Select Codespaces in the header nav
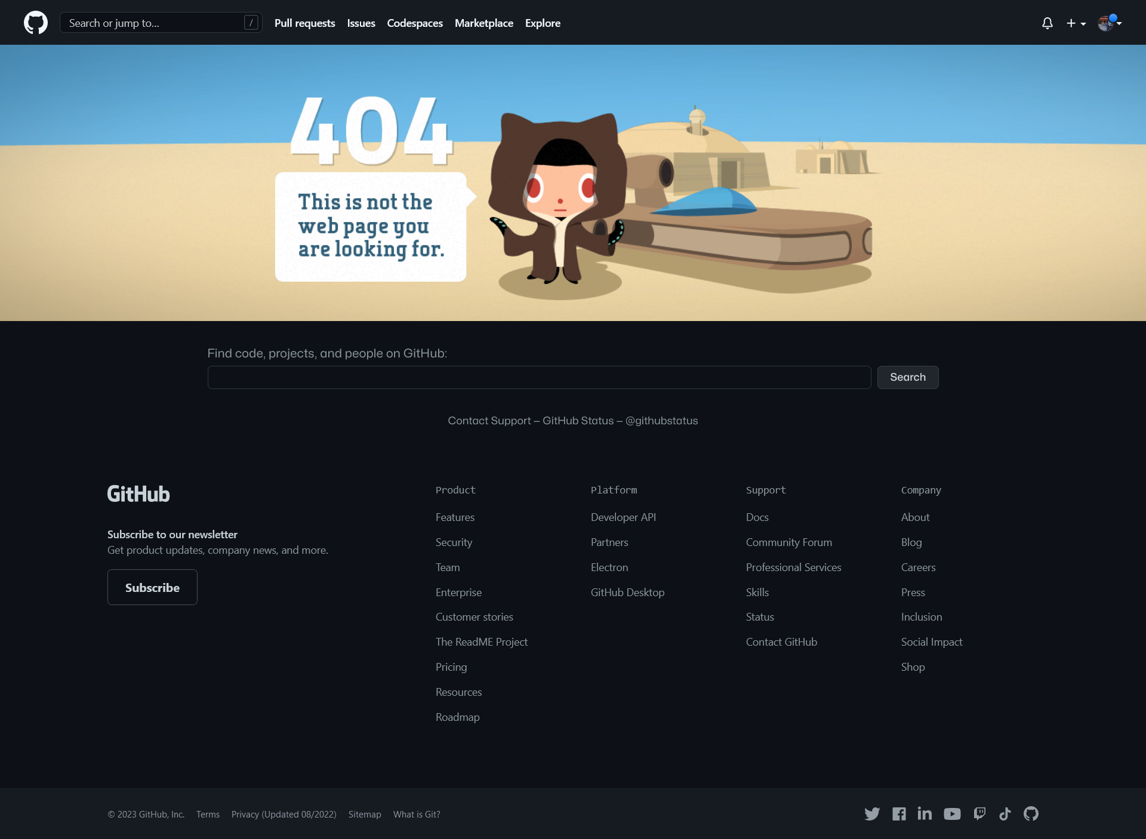This screenshot has height=839, width=1146. click(415, 23)
